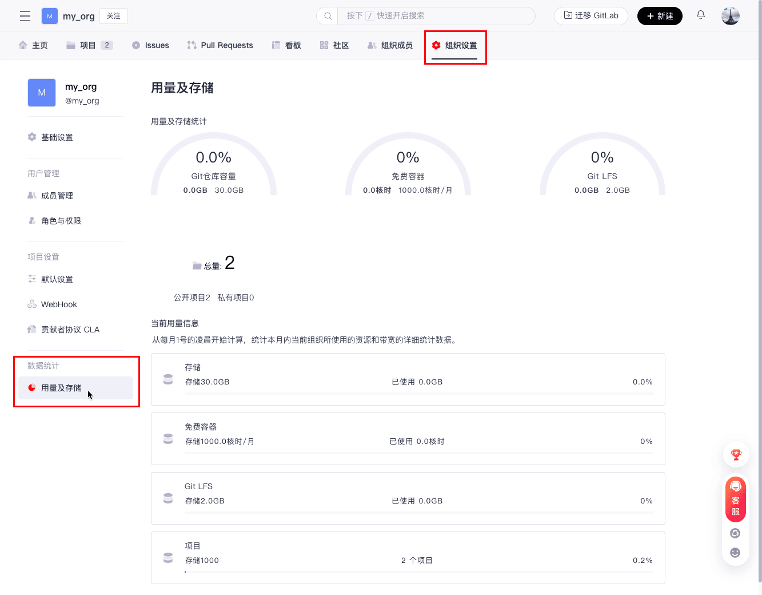762x595 pixels.
Task: Open 基础设置 in the sidebar
Action: coord(57,137)
